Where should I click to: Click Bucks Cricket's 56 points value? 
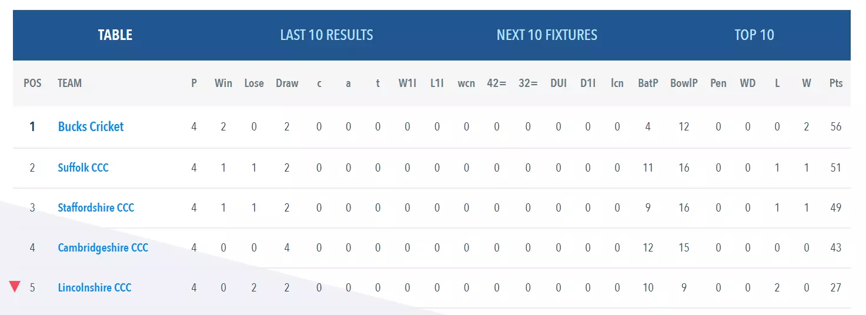[836, 126]
